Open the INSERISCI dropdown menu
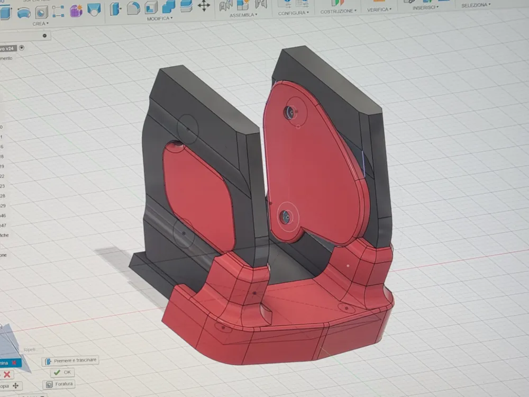Viewport: 529px width, 397px height. tap(425, 7)
